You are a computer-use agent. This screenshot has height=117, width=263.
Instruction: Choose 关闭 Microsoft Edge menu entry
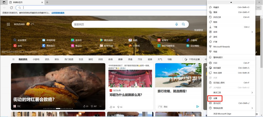coord(231,114)
